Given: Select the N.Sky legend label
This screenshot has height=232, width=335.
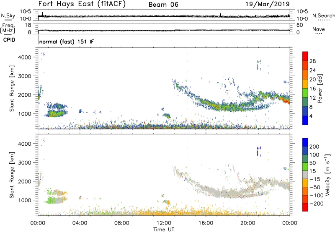Looking at the screenshot, I should tap(8, 15).
